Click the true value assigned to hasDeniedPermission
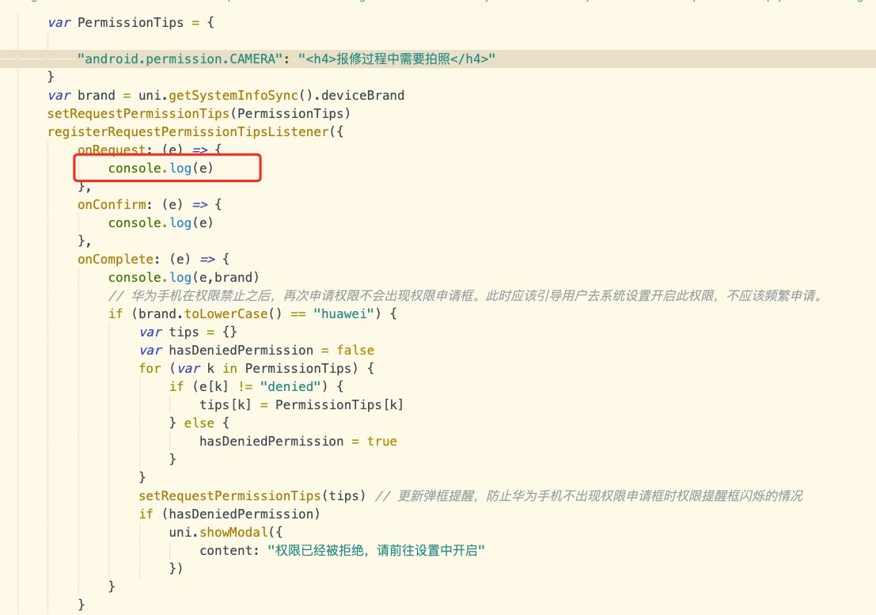The height and width of the screenshot is (615, 876). pos(382,441)
